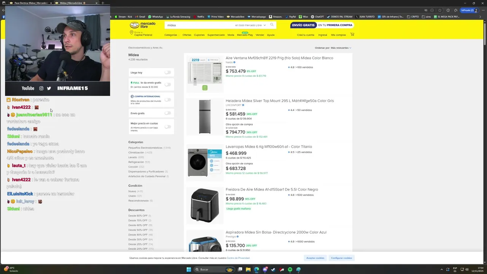The width and height of the screenshot is (487, 274).
Task: Open the Prime Video bookmark
Action: [x=215, y=17]
